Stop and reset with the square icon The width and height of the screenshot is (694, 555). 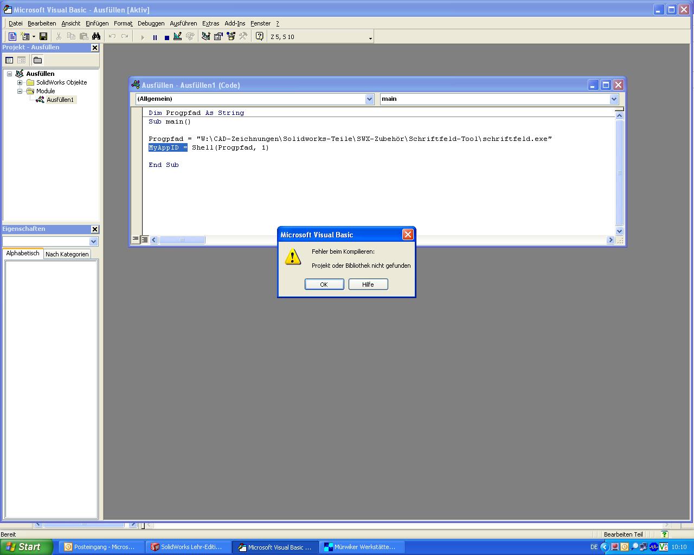coord(166,37)
